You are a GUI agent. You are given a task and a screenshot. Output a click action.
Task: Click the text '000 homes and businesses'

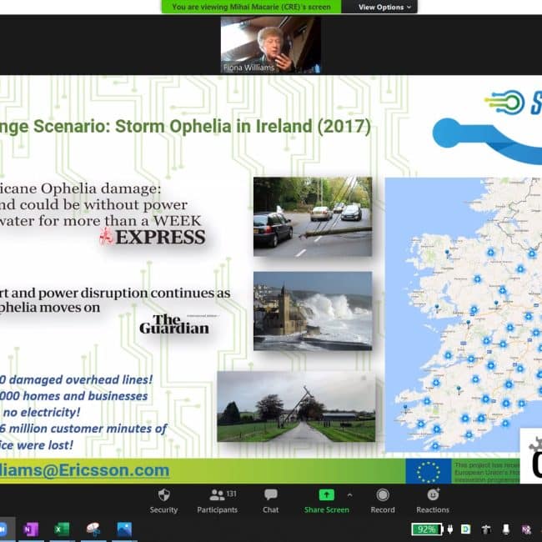click(x=73, y=396)
